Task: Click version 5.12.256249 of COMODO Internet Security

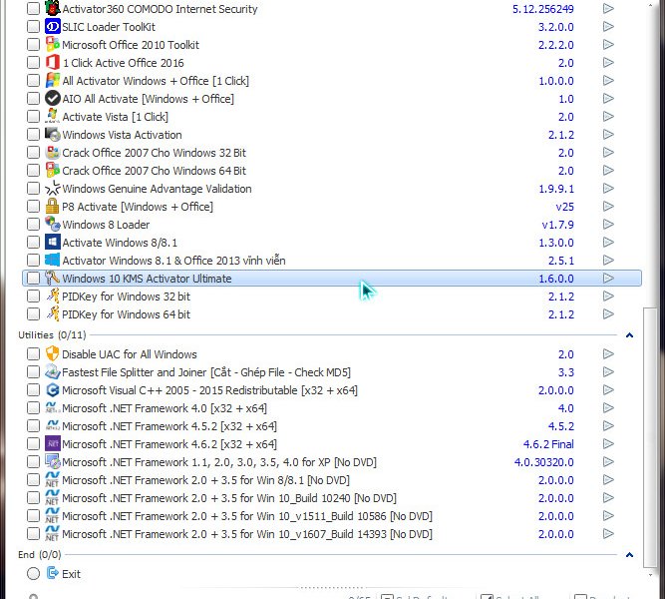Action: [x=542, y=9]
